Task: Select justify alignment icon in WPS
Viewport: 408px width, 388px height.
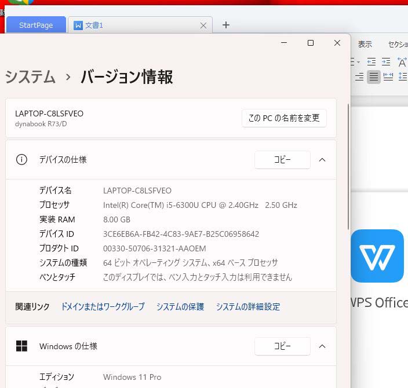Action: [x=374, y=77]
